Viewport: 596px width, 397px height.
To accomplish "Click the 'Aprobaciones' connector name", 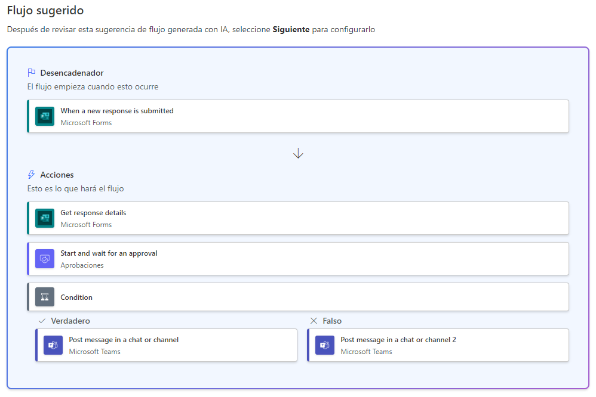I will [x=82, y=265].
